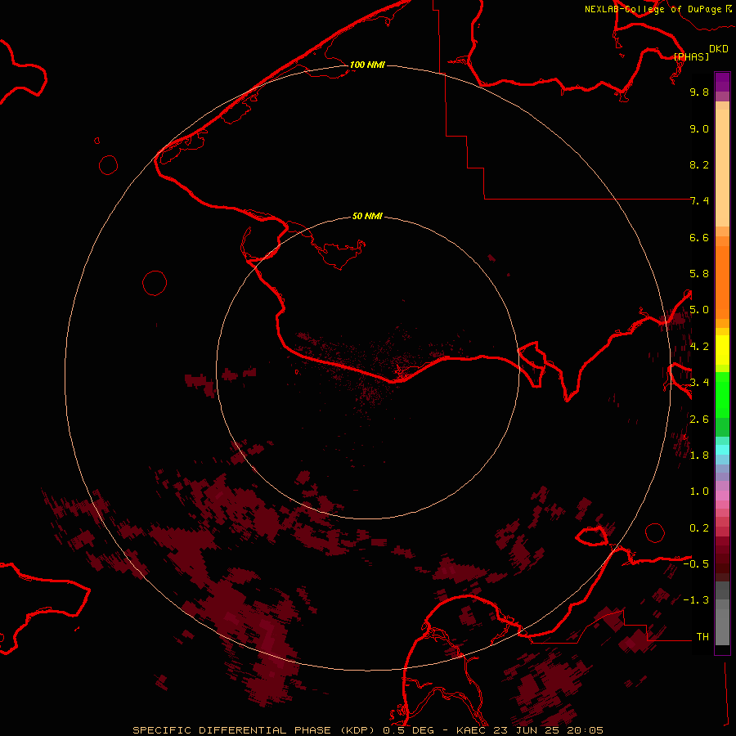Click the -0.5 scale label
Viewport: 736px width, 736px height.
pyautogui.click(x=696, y=564)
